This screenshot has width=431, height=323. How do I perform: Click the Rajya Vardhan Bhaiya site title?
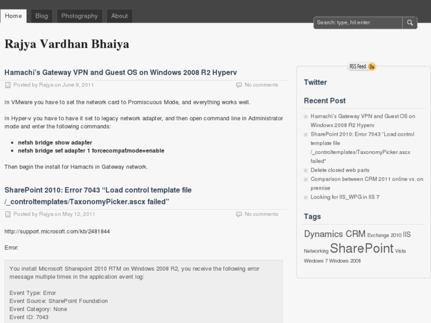[67, 44]
